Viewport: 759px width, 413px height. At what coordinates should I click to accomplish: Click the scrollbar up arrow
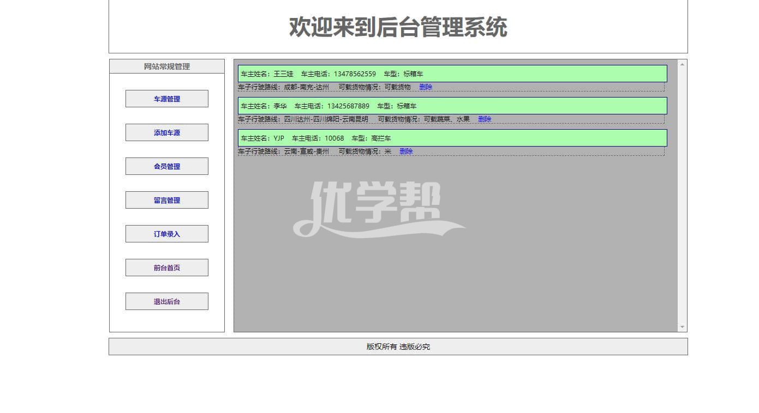coord(682,64)
